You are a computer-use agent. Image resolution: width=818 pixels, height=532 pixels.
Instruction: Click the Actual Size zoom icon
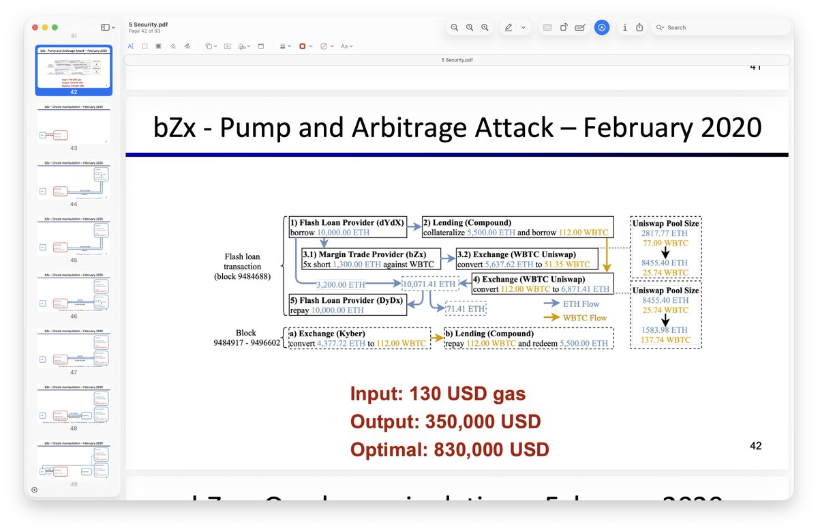pos(470,27)
